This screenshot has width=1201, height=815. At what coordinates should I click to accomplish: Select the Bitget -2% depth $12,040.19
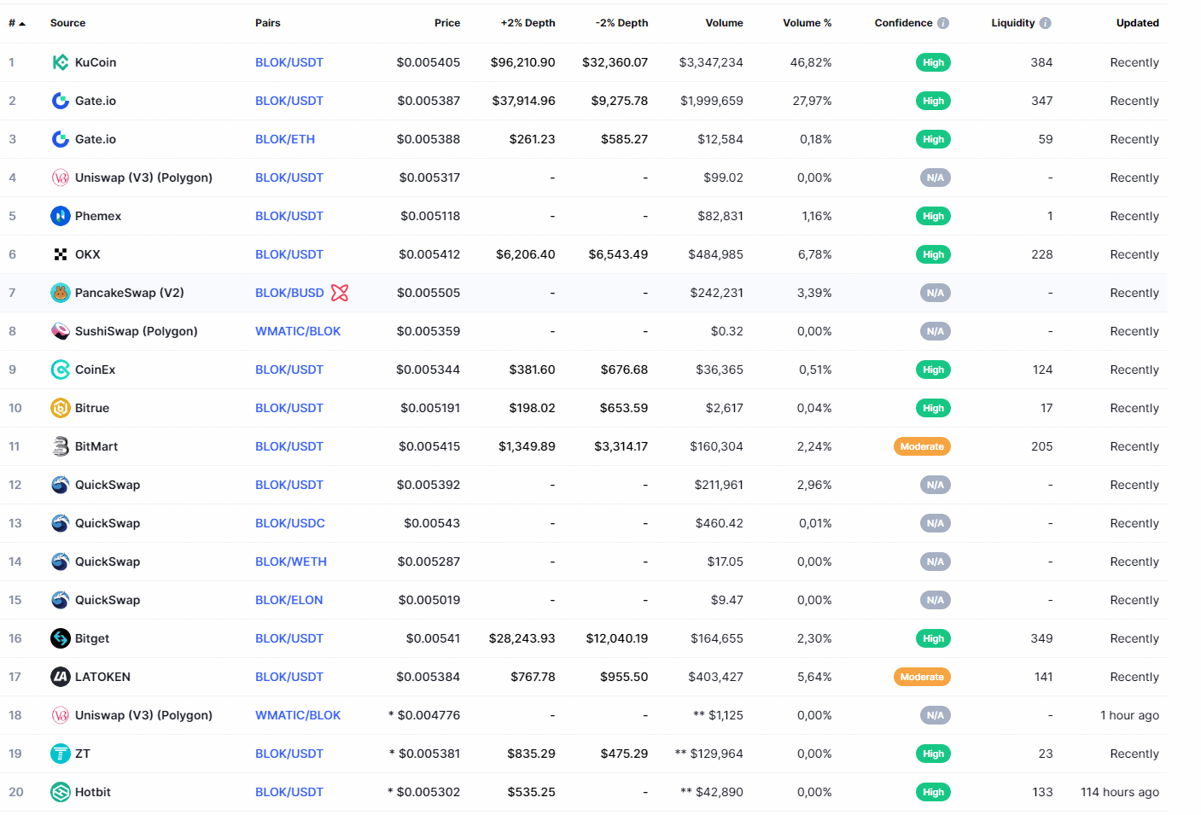click(616, 638)
